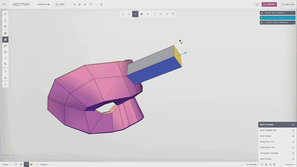Image resolution: width=297 pixels, height=167 pixels.
Task: Open the hamburger main menu
Action: click(4, 4)
